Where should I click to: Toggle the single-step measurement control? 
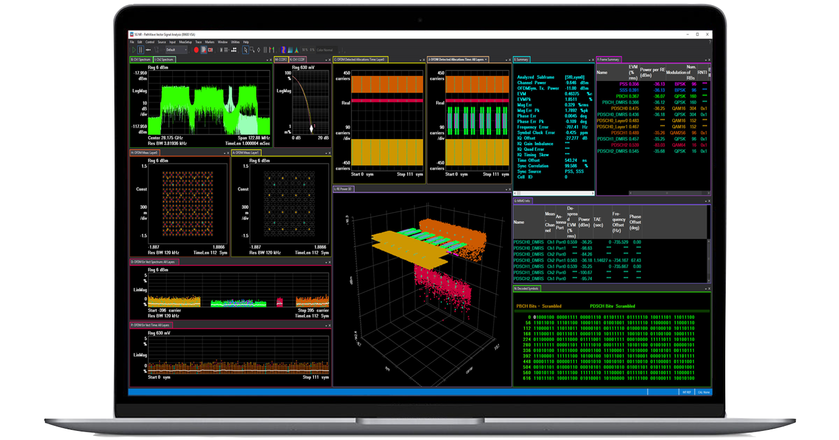(x=148, y=50)
